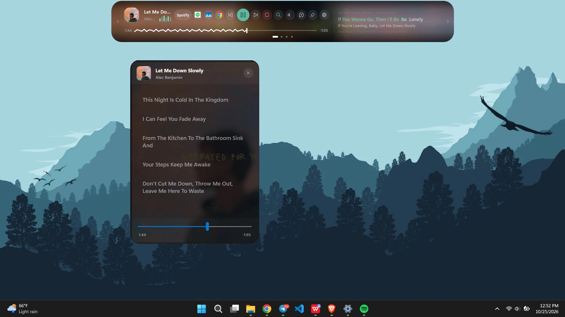565x317 pixels.
Task: Select the third page indicator dot
Action: coord(287,37)
